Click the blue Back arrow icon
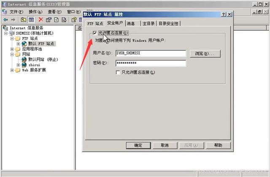Screen dimensions: 270x177 point(5,20)
